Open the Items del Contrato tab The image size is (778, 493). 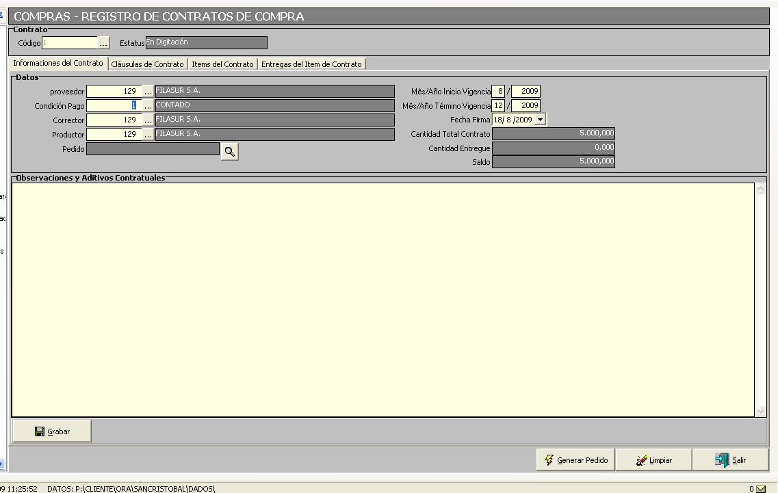[x=222, y=64]
